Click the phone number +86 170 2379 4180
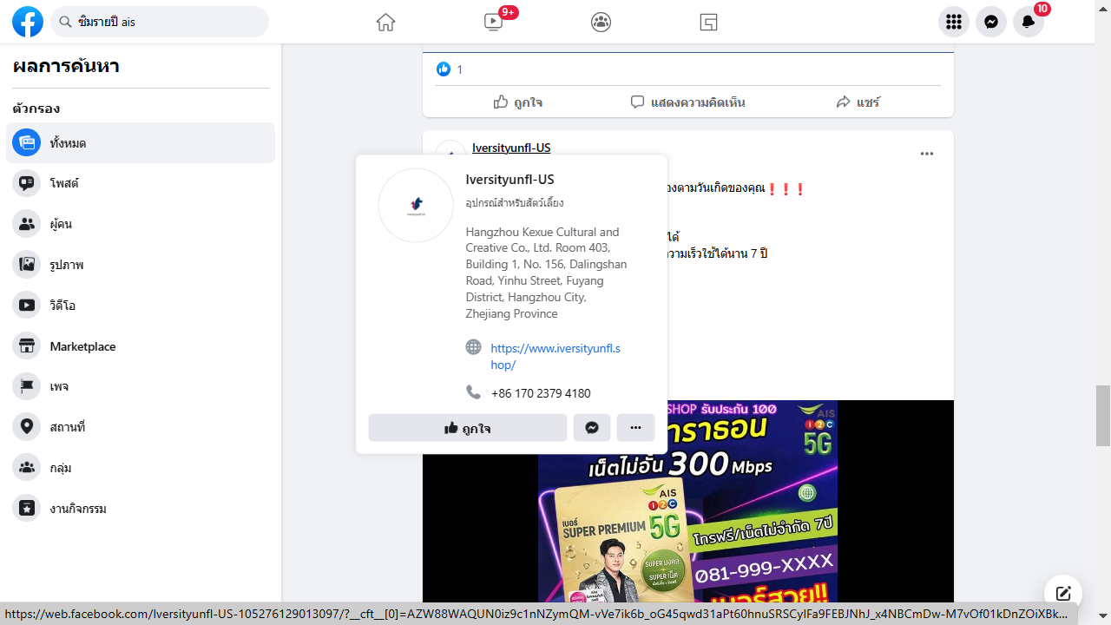The height and width of the screenshot is (625, 1111). pyautogui.click(x=541, y=393)
